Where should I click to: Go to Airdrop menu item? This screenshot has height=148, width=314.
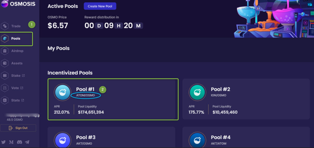click(x=17, y=51)
